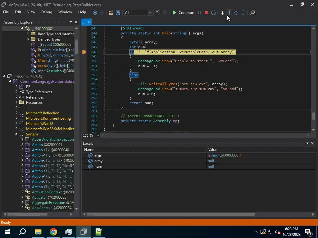Image resolution: width=318 pixels, height=238 pixels.
Task: Expand the Microsoft.Win32 namespace
Action: [16, 123]
